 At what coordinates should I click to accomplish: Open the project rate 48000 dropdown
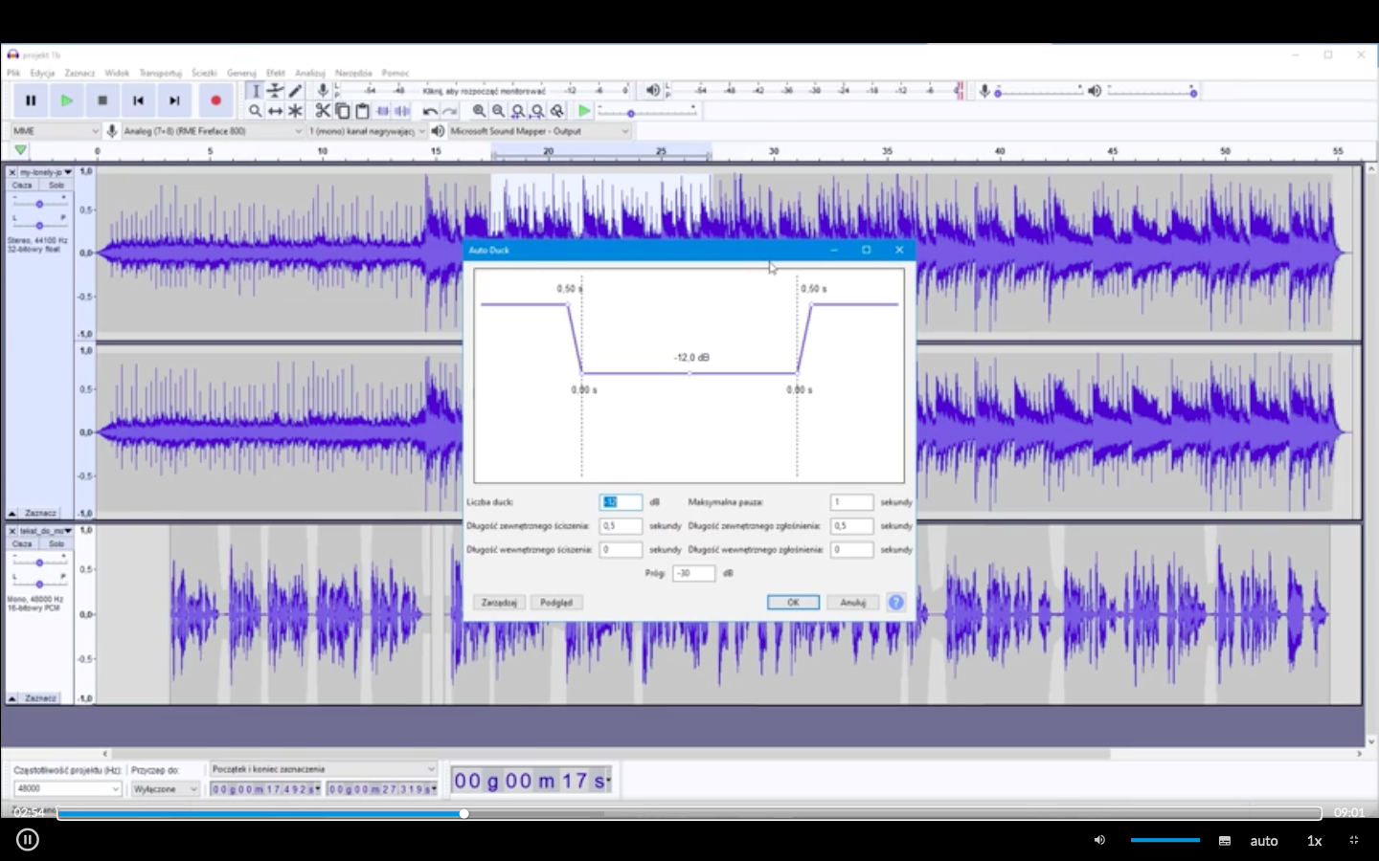(x=68, y=789)
